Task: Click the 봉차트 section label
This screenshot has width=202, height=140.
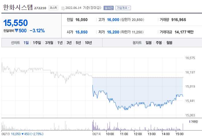Action: [x=137, y=43]
